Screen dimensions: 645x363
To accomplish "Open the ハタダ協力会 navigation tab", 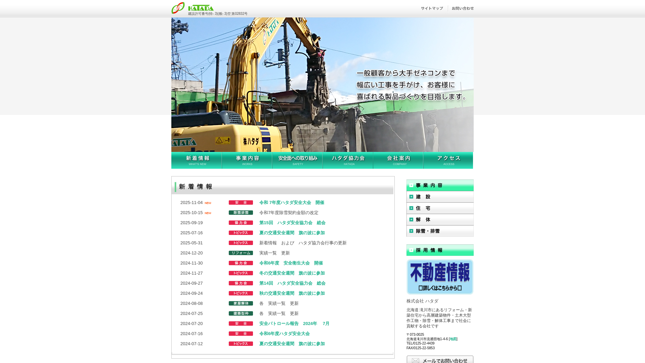I will [348, 160].
